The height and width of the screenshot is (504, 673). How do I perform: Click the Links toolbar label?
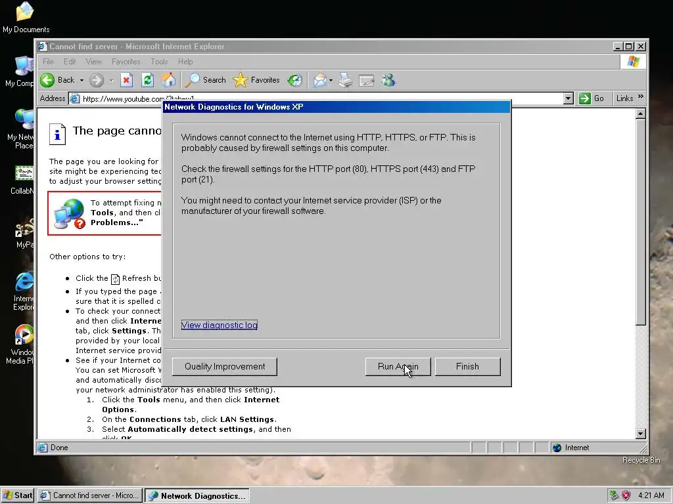point(624,98)
